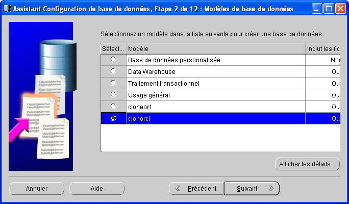Open the Aide help button
Image resolution: width=349 pixels, height=204 pixels.
tap(97, 188)
